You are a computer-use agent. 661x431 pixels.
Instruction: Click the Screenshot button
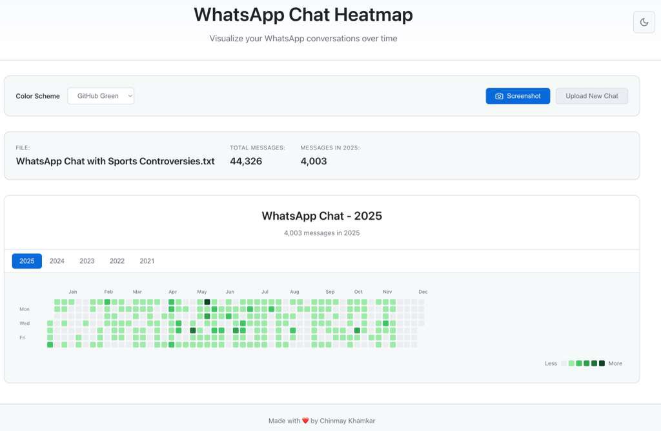518,96
